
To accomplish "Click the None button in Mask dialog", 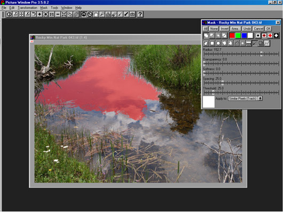I will click(x=214, y=29).
